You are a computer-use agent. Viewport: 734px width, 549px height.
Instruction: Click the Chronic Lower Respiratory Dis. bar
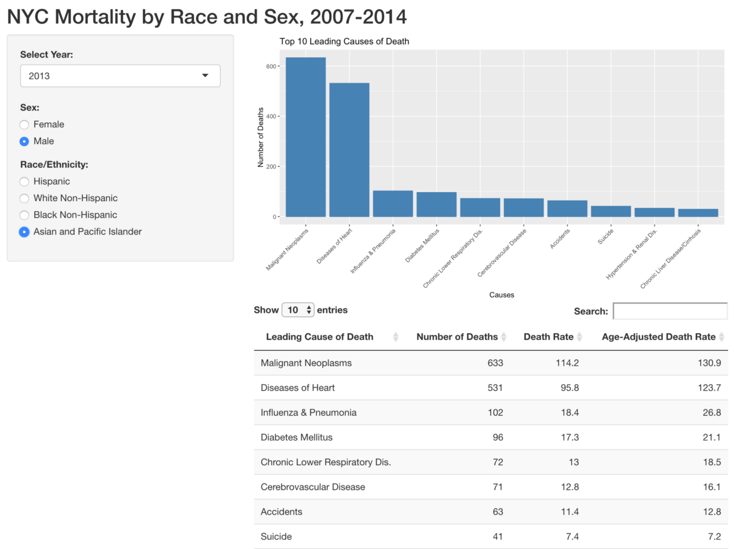[480, 207]
